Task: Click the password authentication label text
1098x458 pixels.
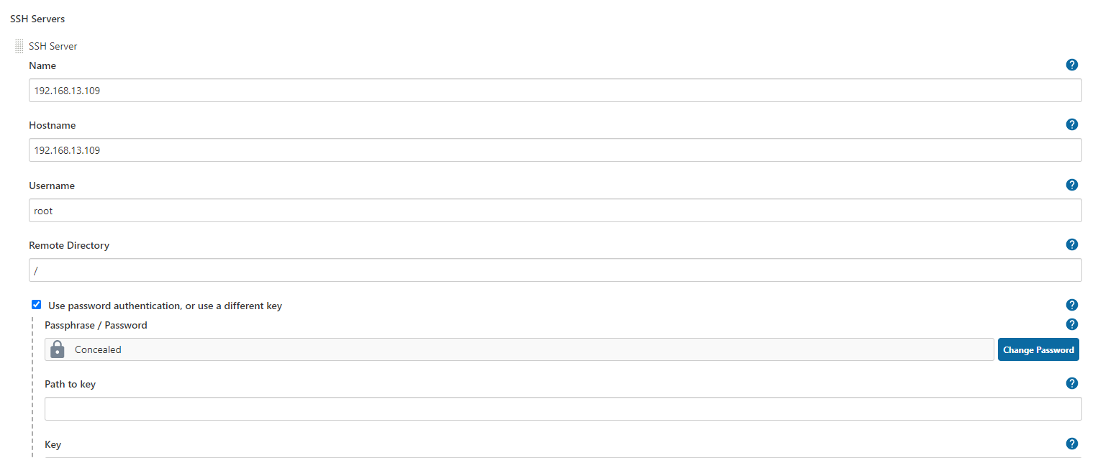Action: coord(165,306)
